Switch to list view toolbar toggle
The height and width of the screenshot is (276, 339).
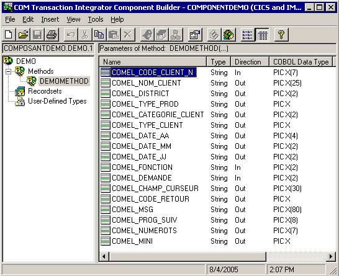coord(248,34)
